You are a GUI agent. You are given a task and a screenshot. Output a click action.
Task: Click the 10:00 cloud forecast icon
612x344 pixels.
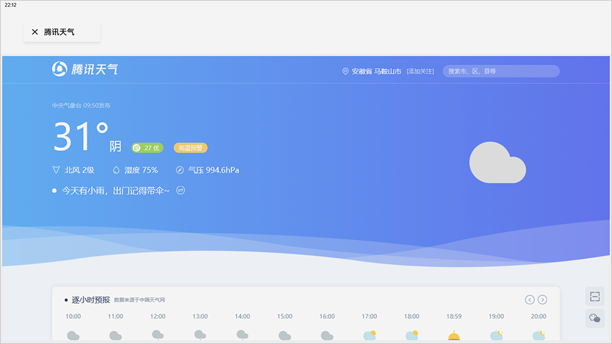pos(73,335)
